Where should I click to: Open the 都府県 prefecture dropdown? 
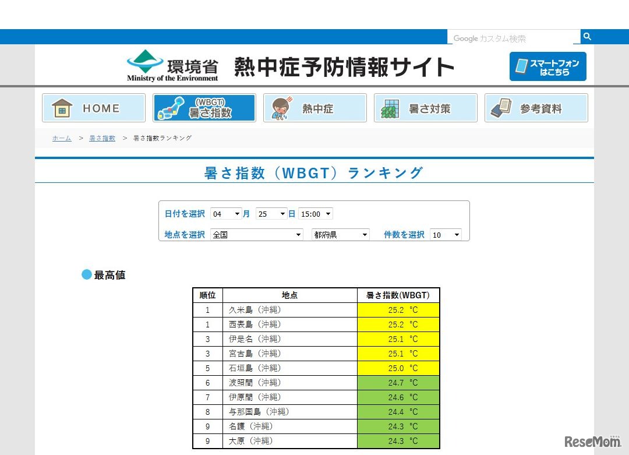340,234
